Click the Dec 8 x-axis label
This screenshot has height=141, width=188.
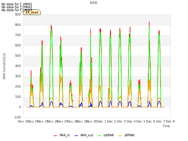(x=170, y=121)
